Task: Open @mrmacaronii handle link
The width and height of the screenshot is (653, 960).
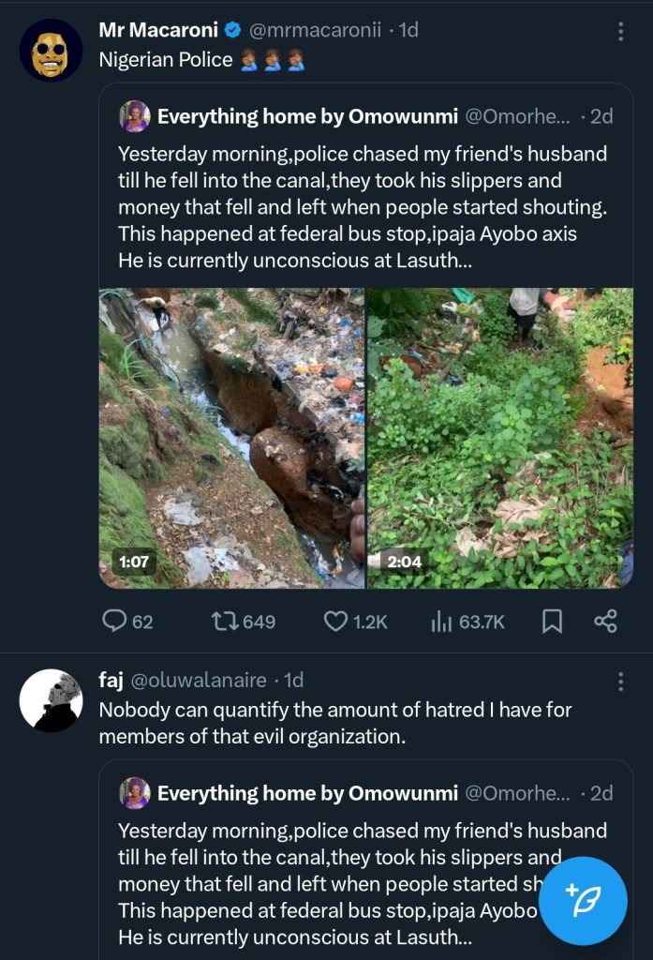Action: pyautogui.click(x=317, y=31)
